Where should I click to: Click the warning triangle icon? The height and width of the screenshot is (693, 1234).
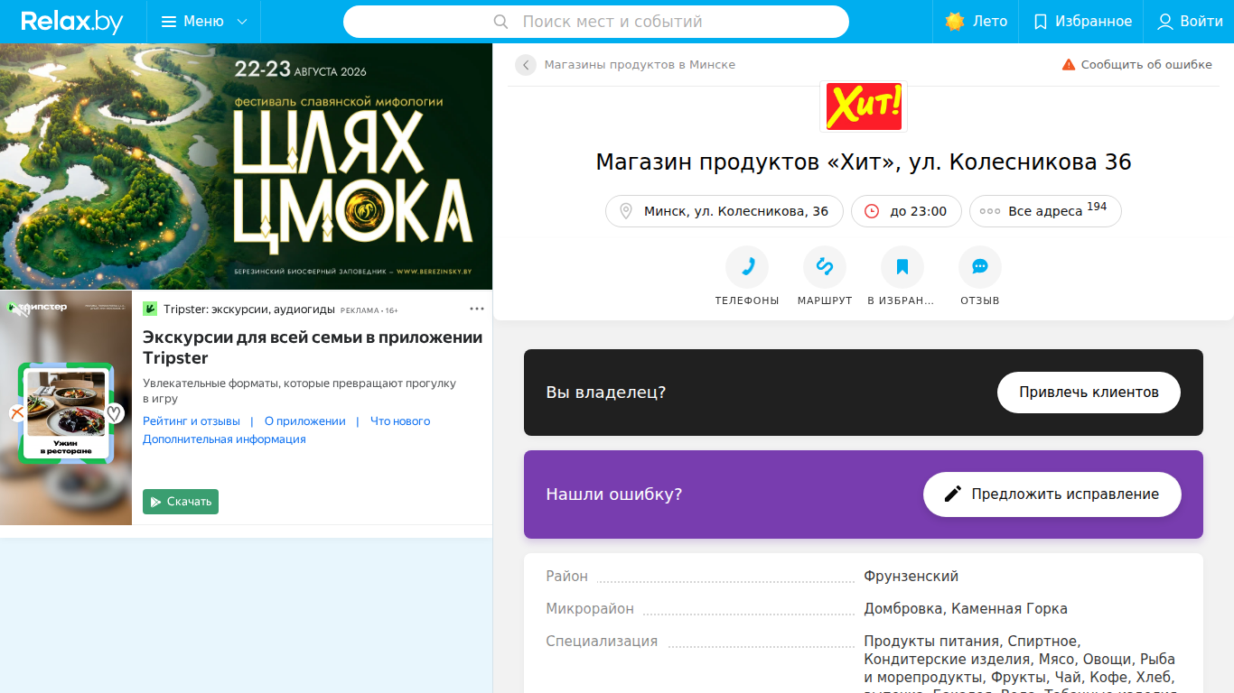[1069, 65]
